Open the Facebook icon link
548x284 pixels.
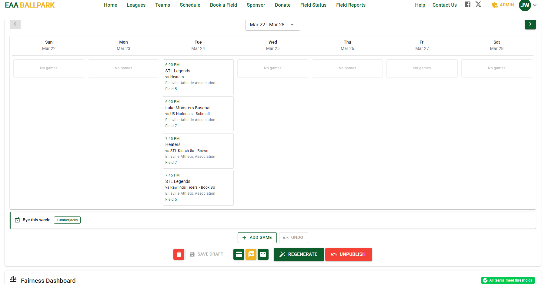[x=468, y=4]
